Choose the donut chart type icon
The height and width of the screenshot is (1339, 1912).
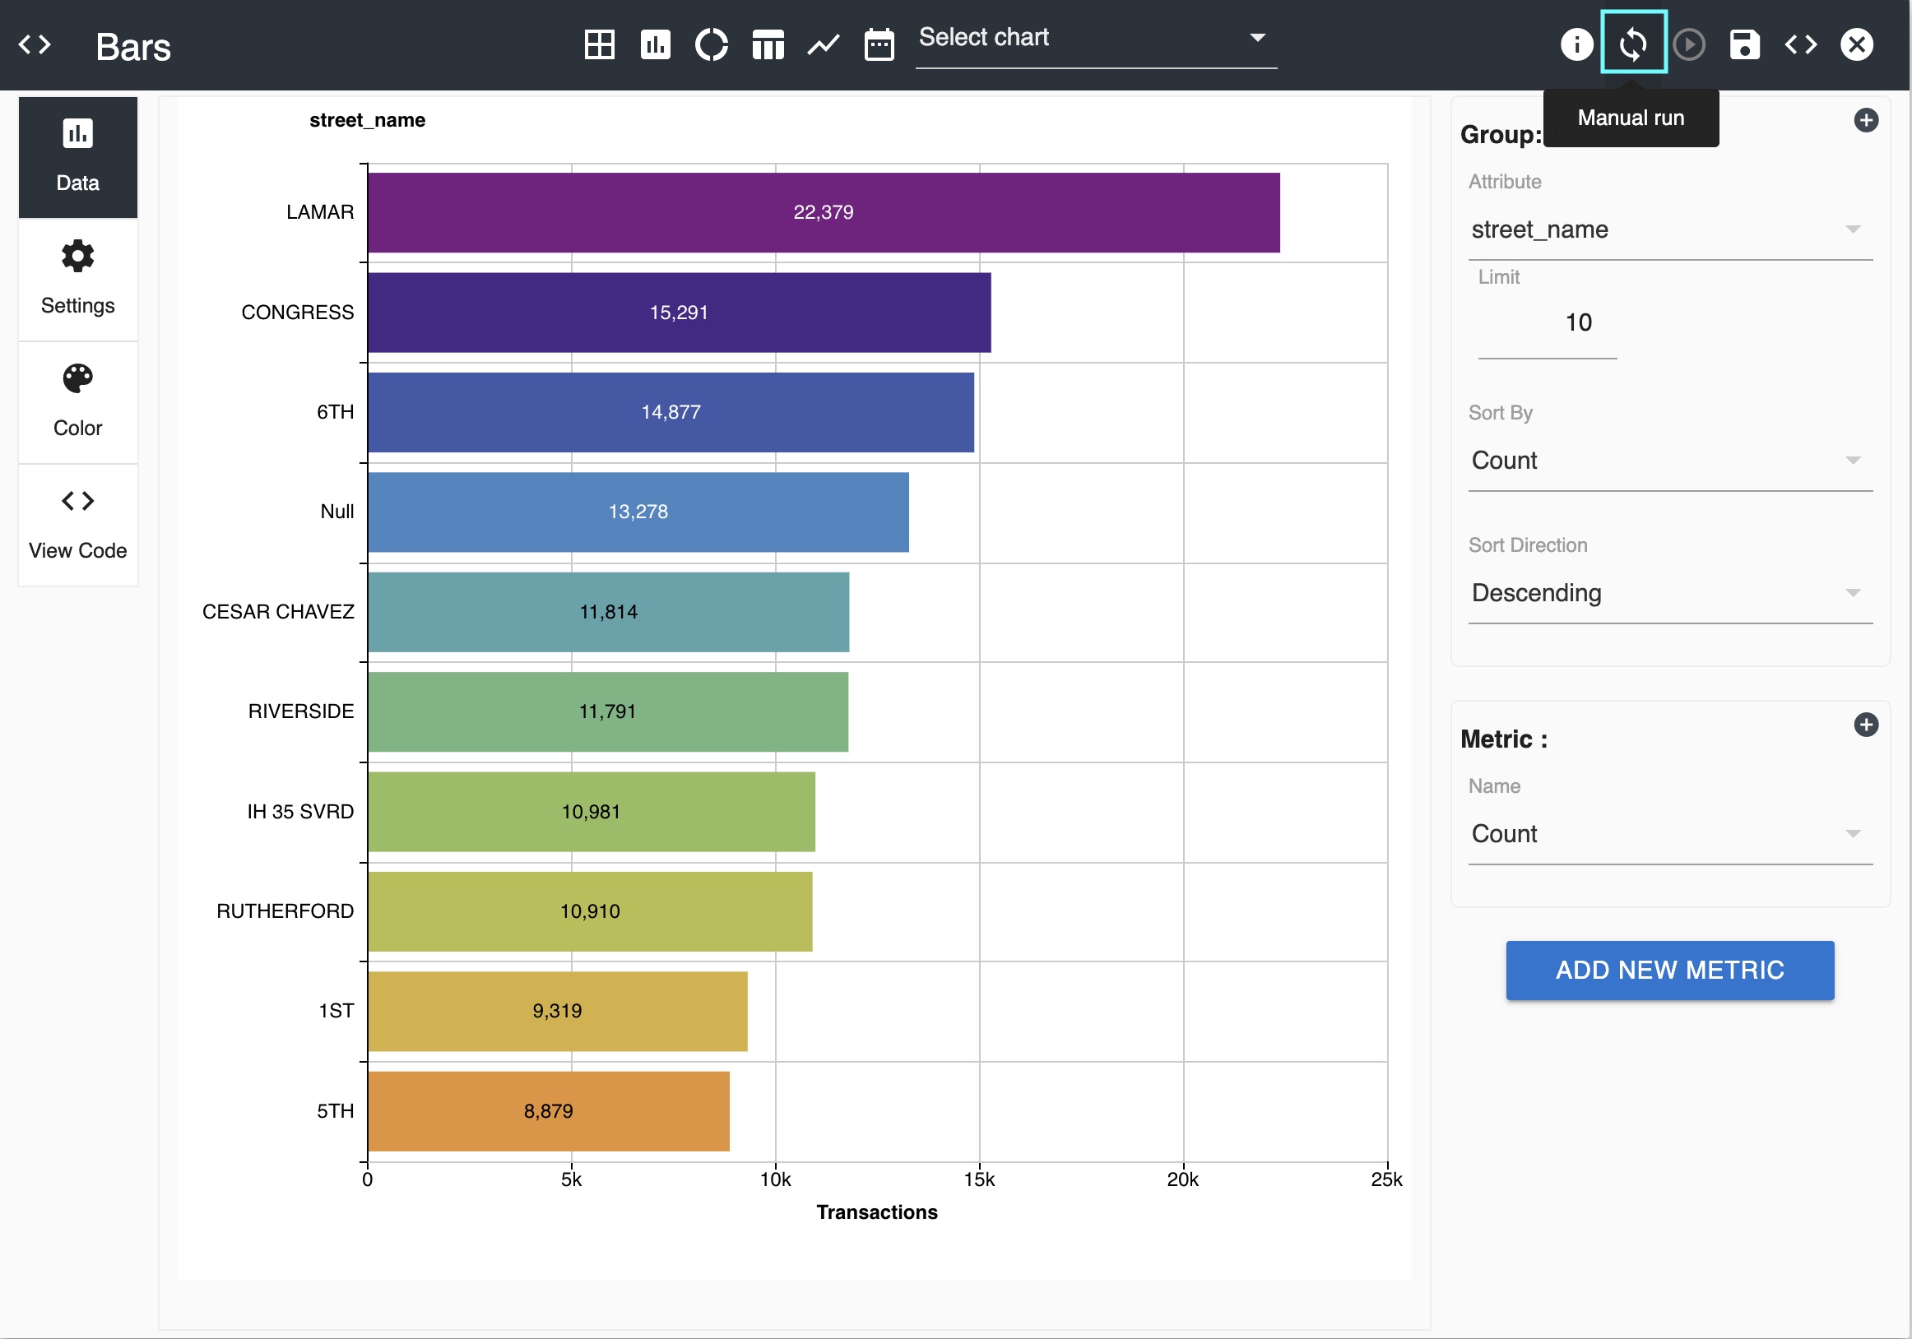tap(711, 44)
